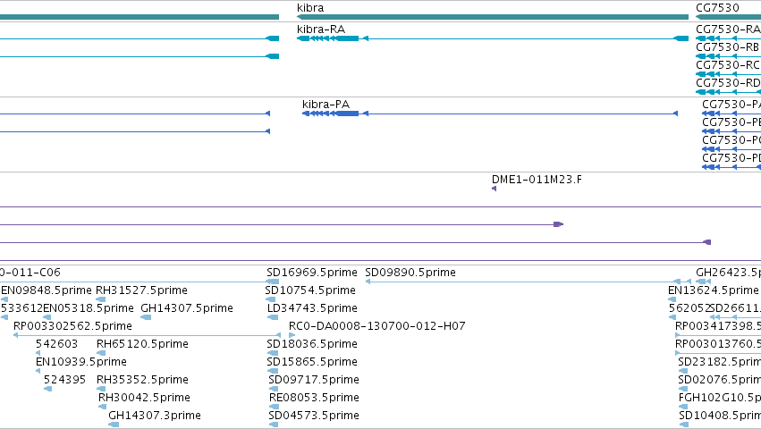Screen dimensions: 761x429
Task: Select the EN10939.5prime EST label
Action: click(81, 362)
